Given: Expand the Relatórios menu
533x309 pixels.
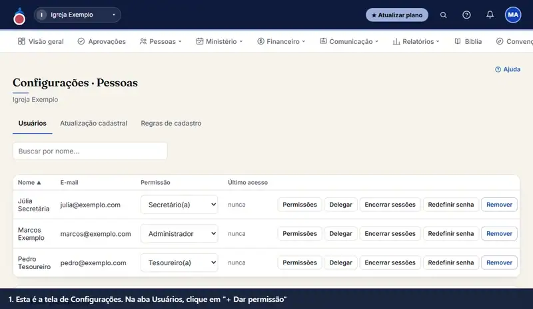Looking at the screenshot, I should click(x=416, y=41).
